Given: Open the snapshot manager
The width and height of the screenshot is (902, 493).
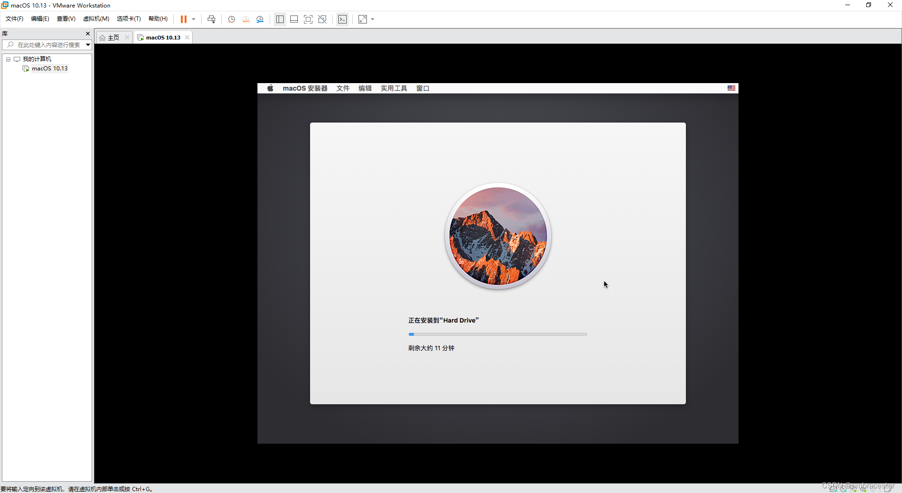Looking at the screenshot, I should 260,19.
